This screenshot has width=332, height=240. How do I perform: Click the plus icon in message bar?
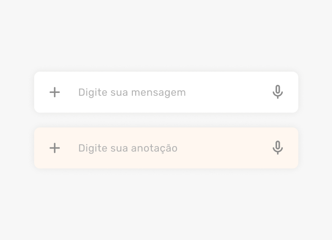tap(55, 92)
